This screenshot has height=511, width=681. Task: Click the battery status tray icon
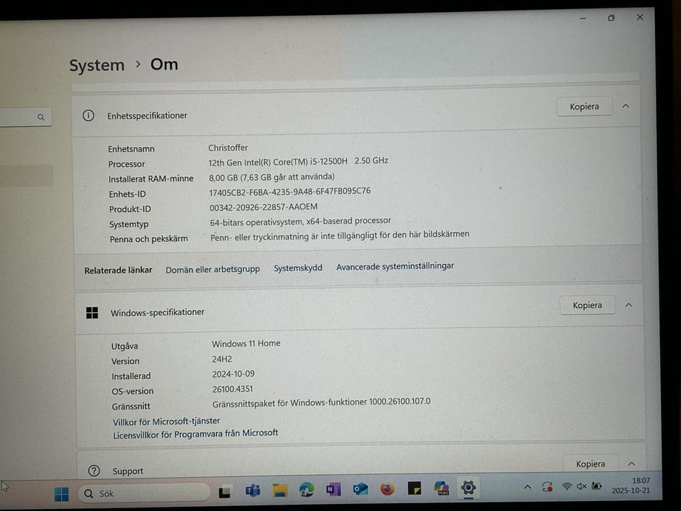(x=597, y=485)
